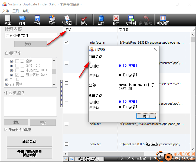Uncheck the interface.js row checkbox
The height and width of the screenshot is (162, 196).
pos(67,43)
